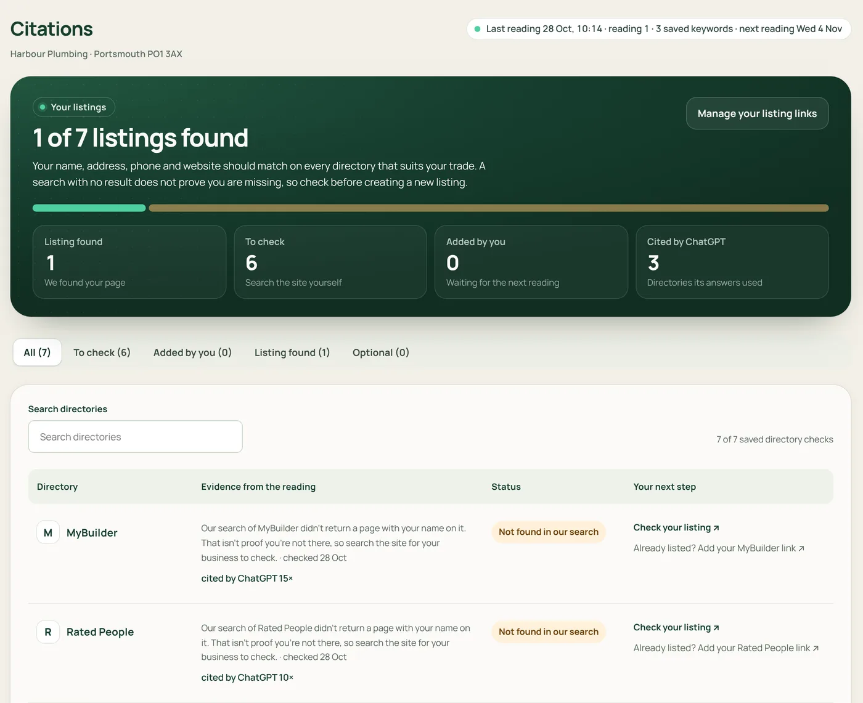The height and width of the screenshot is (703, 863).
Task: Select the Optional (0) tab
Action: [x=381, y=352]
